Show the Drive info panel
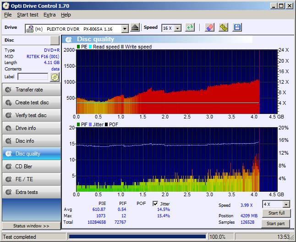Screen dimensions: 296x242 click(x=32, y=128)
